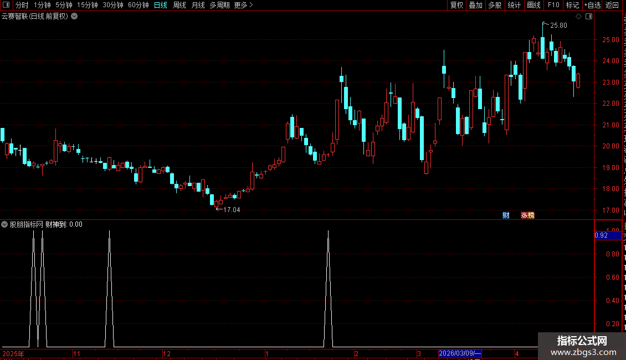The image size is (626, 360).
Task: Click the 财 marker on chart
Action: (506, 215)
